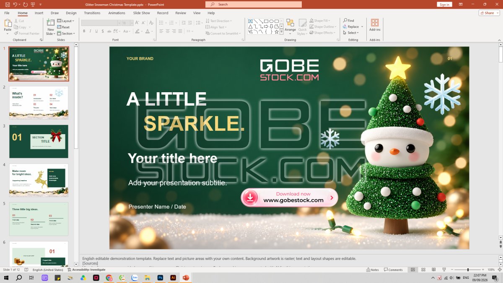Open the Illustrator taskbar icon
503x283 pixels.
pyautogui.click(x=173, y=278)
